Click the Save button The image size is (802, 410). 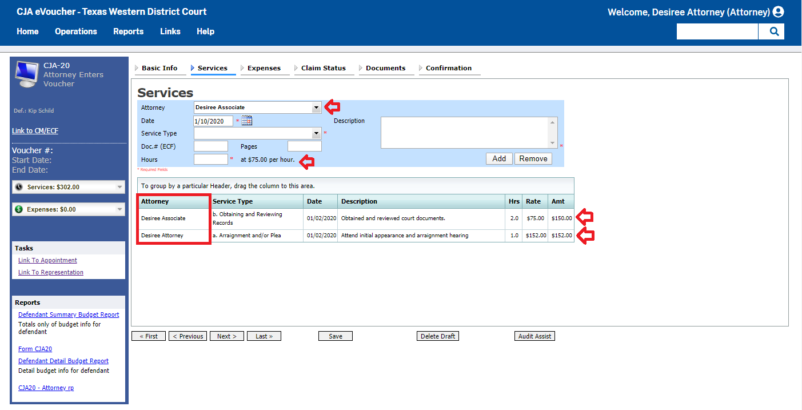336,336
